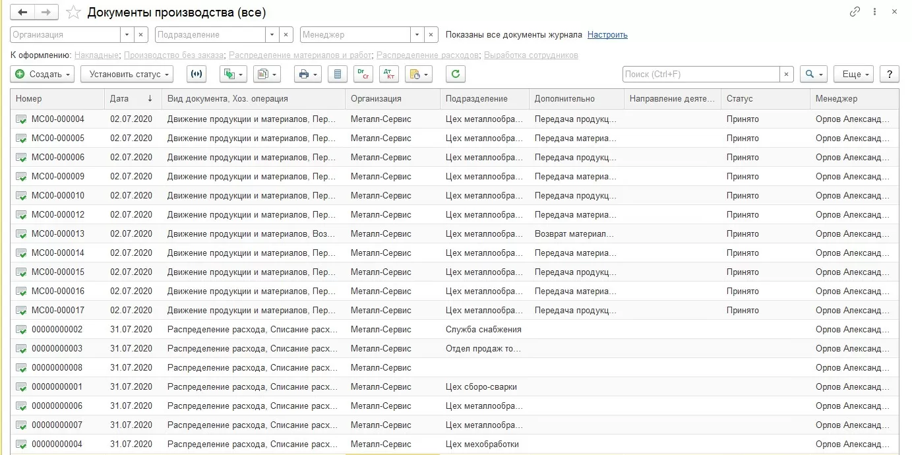Expand the Организация filter dropdown

tap(127, 35)
